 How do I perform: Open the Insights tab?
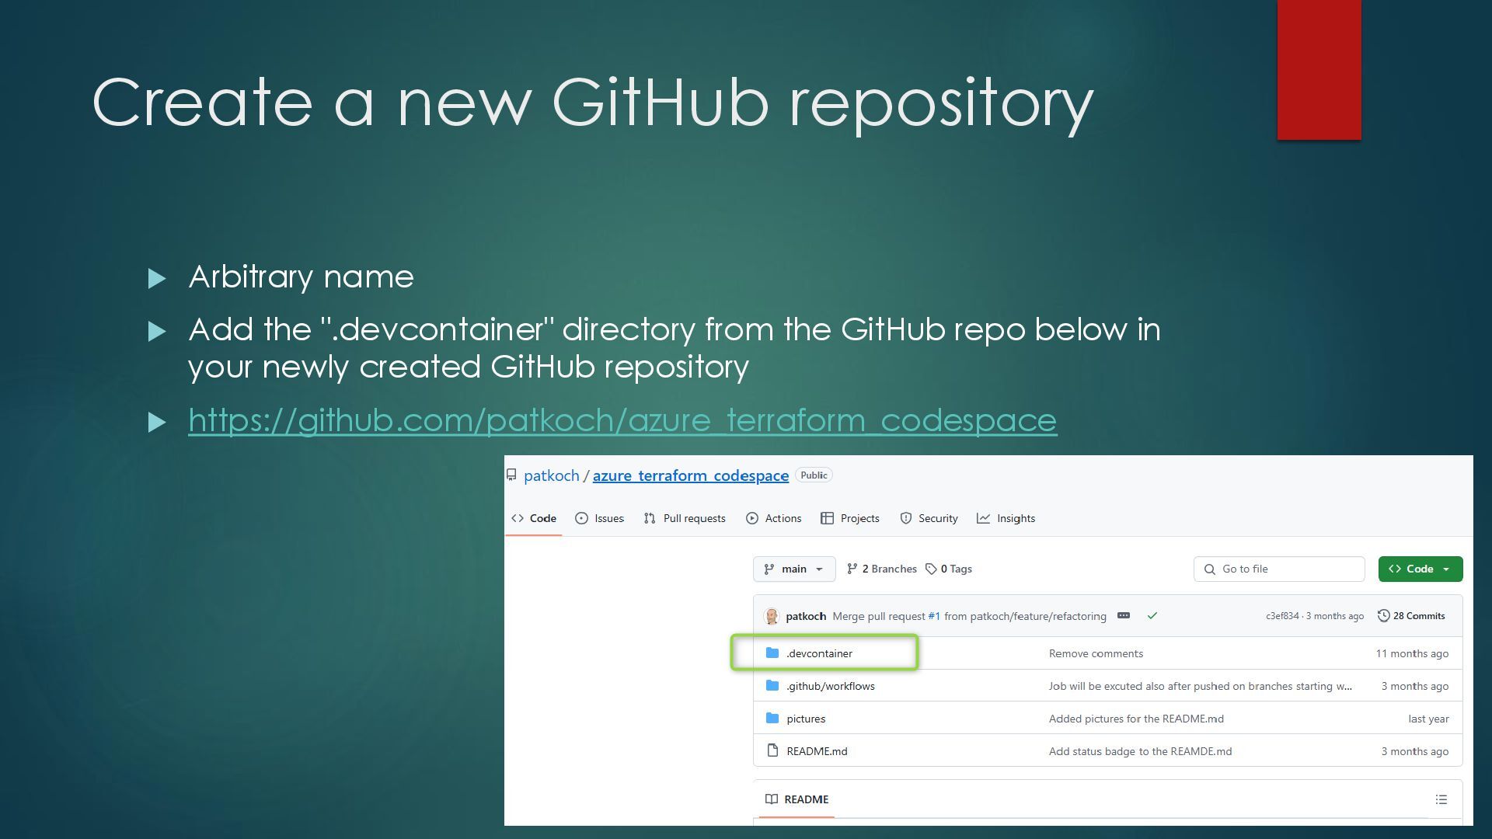pyautogui.click(x=1006, y=518)
